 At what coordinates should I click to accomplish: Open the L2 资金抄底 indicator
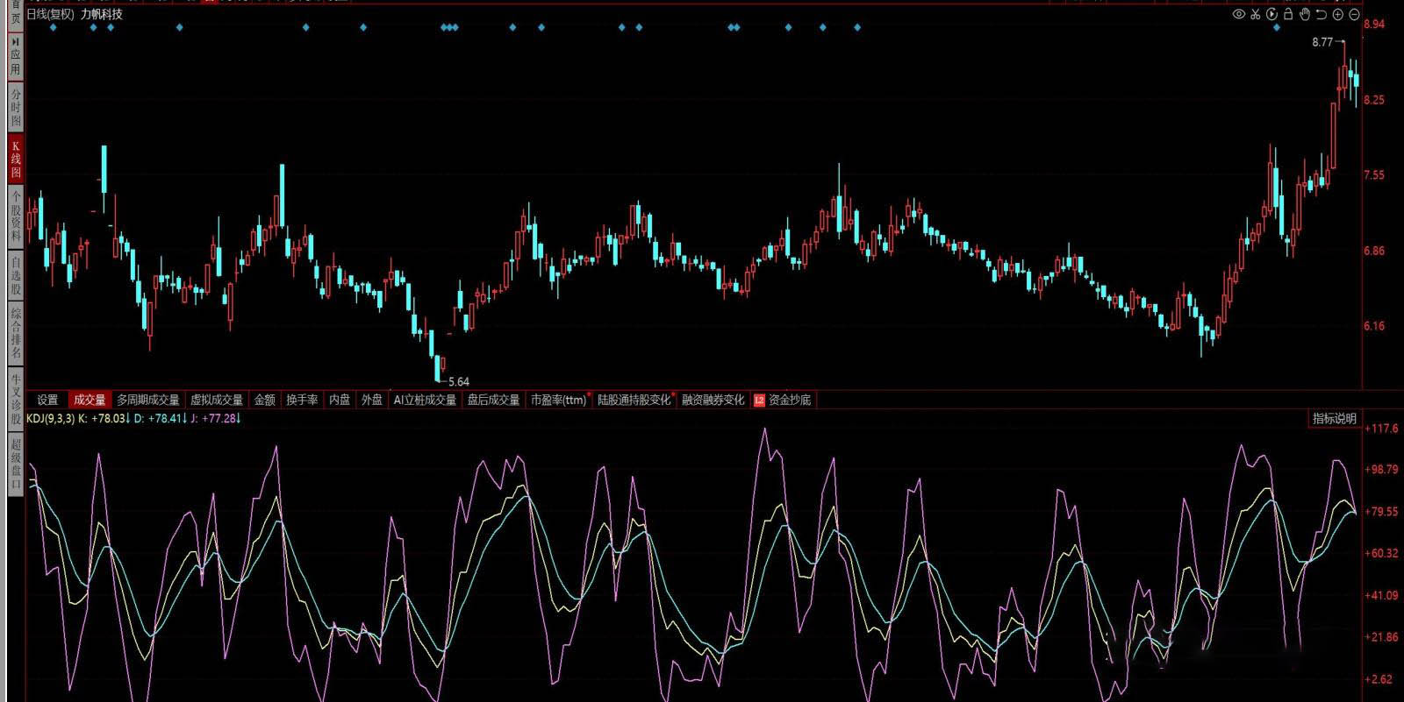click(x=783, y=400)
